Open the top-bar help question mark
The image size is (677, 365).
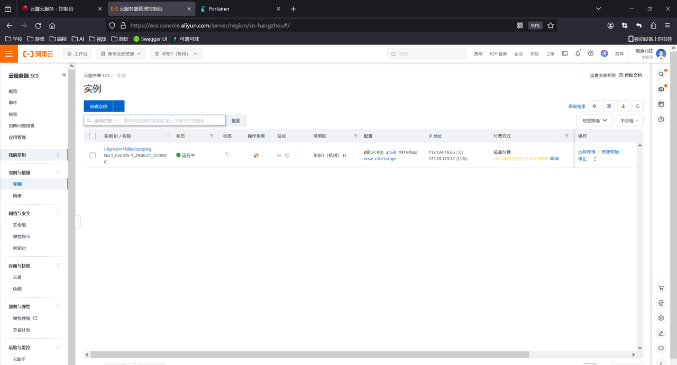coord(591,53)
